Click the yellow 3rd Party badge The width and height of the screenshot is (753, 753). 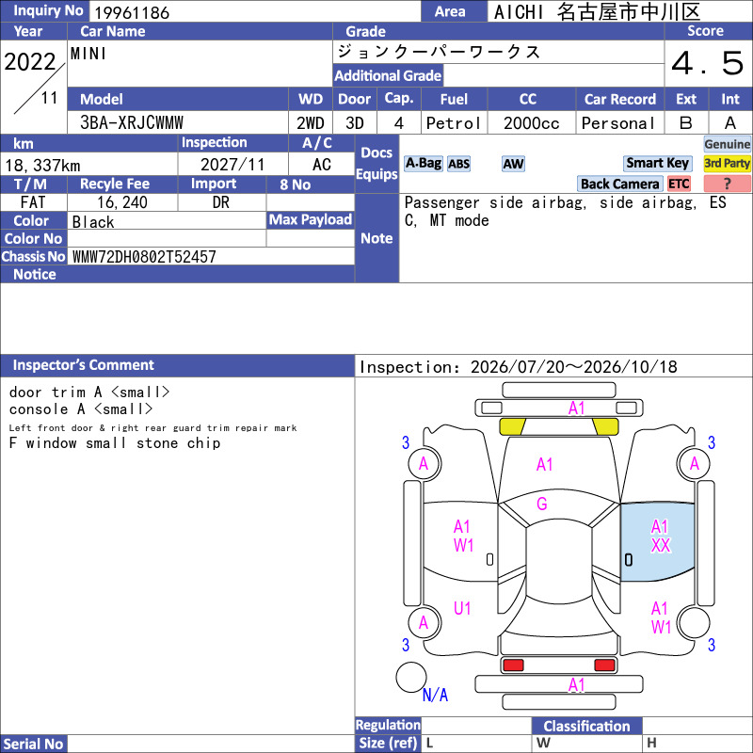[x=727, y=163]
